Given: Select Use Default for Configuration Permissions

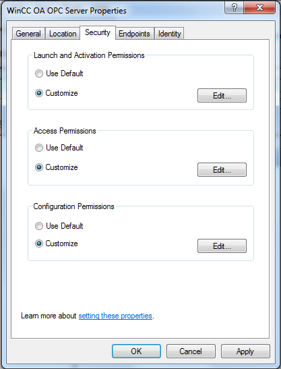Looking at the screenshot, I should click(59, 226).
